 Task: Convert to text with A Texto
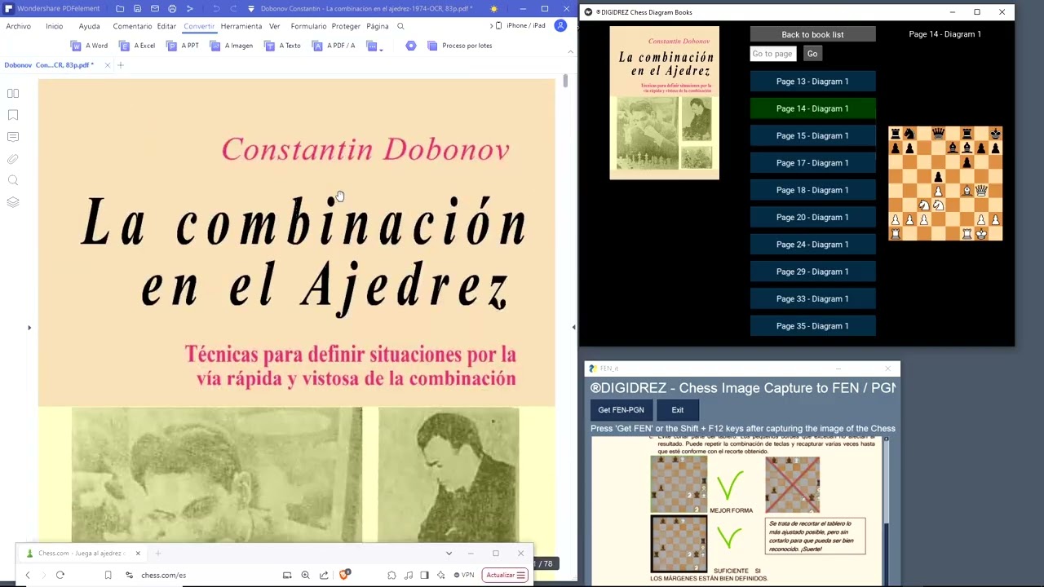(282, 46)
